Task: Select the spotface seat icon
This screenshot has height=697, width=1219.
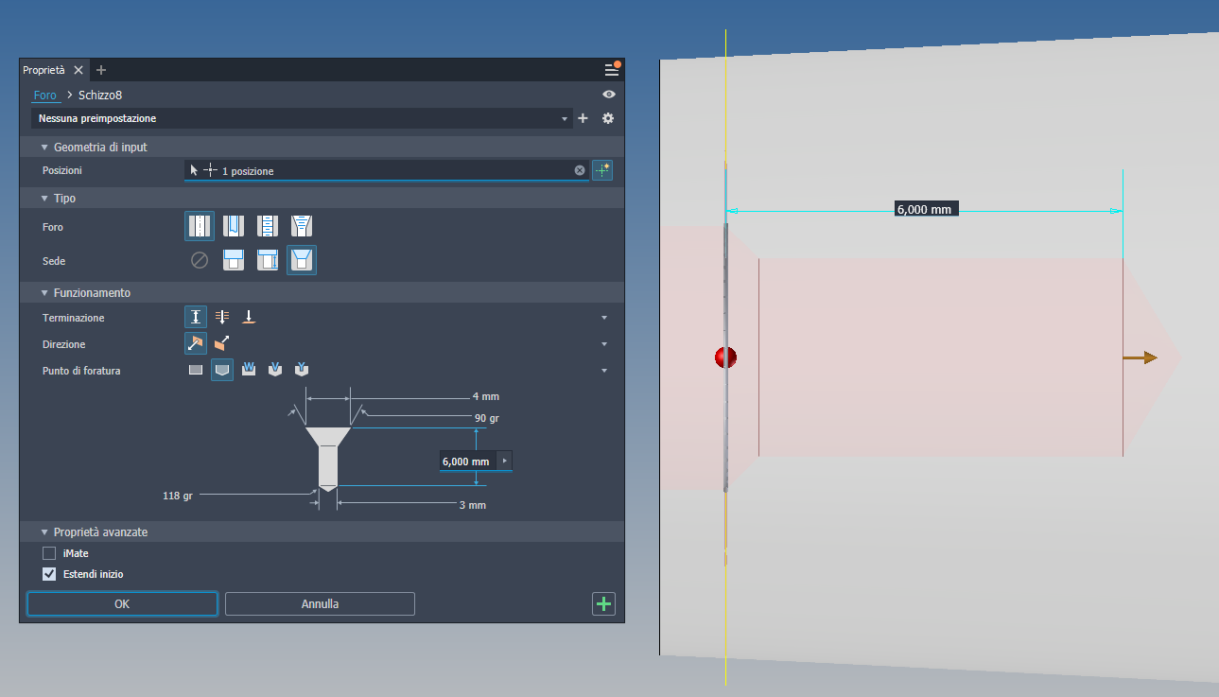Action: (x=268, y=260)
